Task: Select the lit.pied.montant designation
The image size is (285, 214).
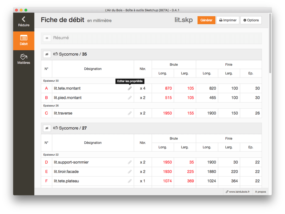Action: (68, 98)
